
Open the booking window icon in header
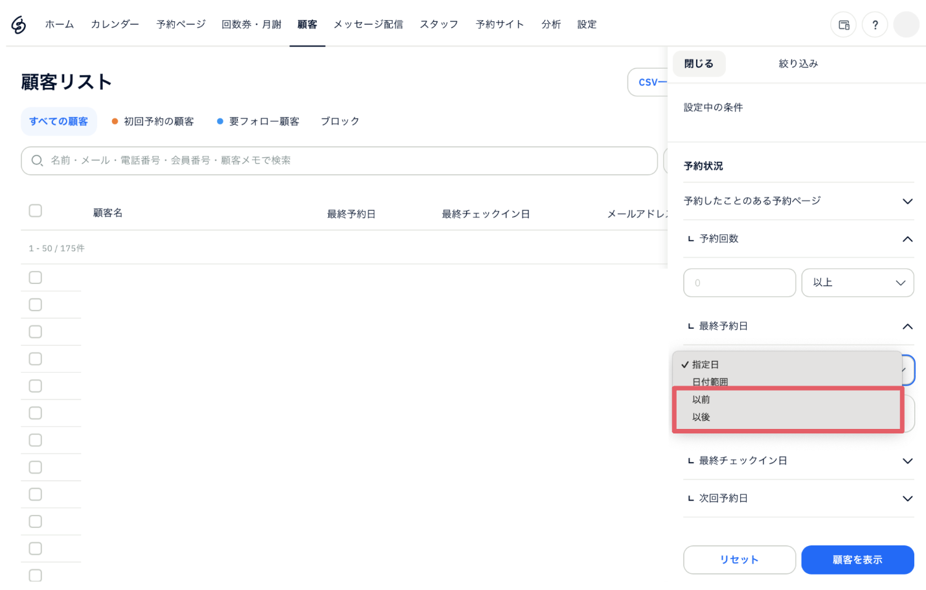click(843, 25)
